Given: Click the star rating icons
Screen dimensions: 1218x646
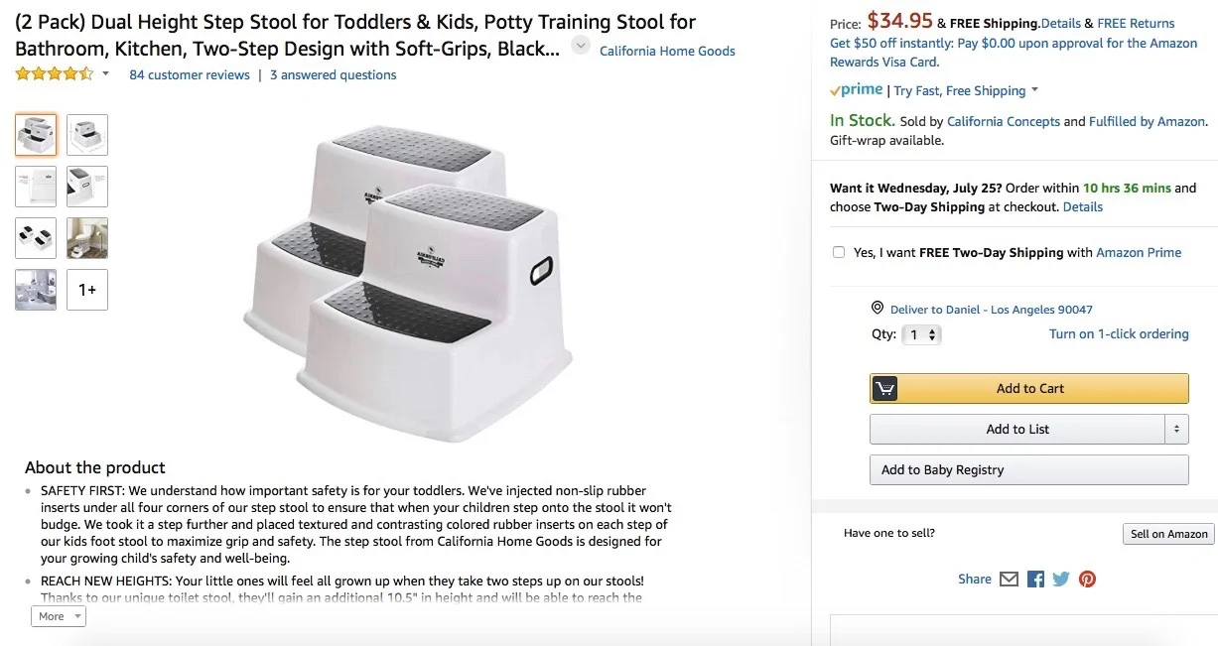Looking at the screenshot, I should [x=55, y=74].
